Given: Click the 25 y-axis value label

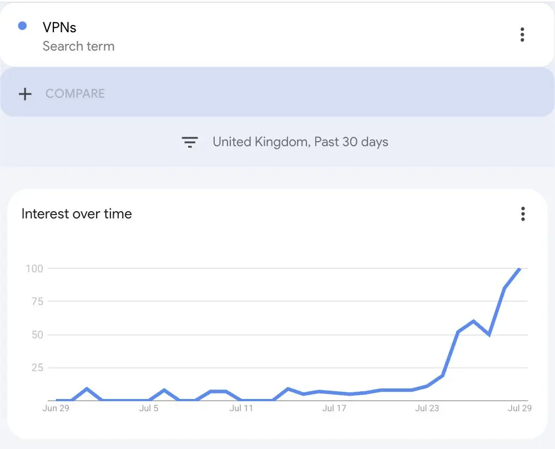Looking at the screenshot, I should click(x=37, y=368).
